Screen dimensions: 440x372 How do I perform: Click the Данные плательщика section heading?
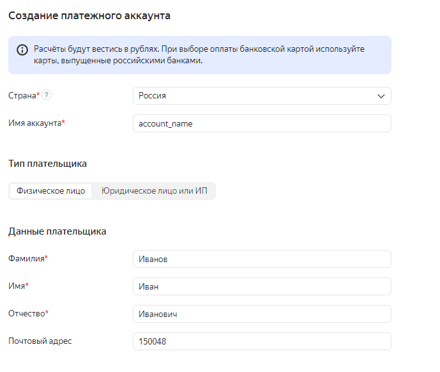(57, 231)
